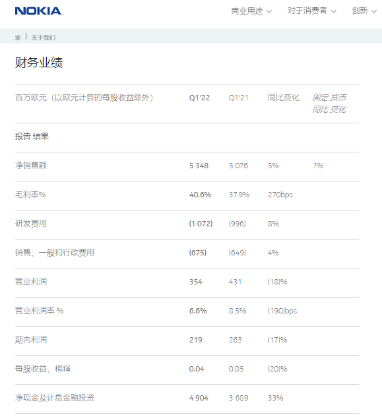Image resolution: width=382 pixels, height=419 pixels.
Task: Go to 家 breadcrumb link
Action: pos(18,38)
